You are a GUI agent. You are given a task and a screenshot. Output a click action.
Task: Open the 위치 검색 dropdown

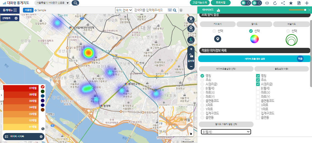click(124, 10)
